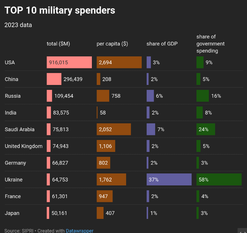The height and width of the screenshot is (233, 247).
Task: Click Saudi Arabia's 24% green bar
Action: [206, 129]
